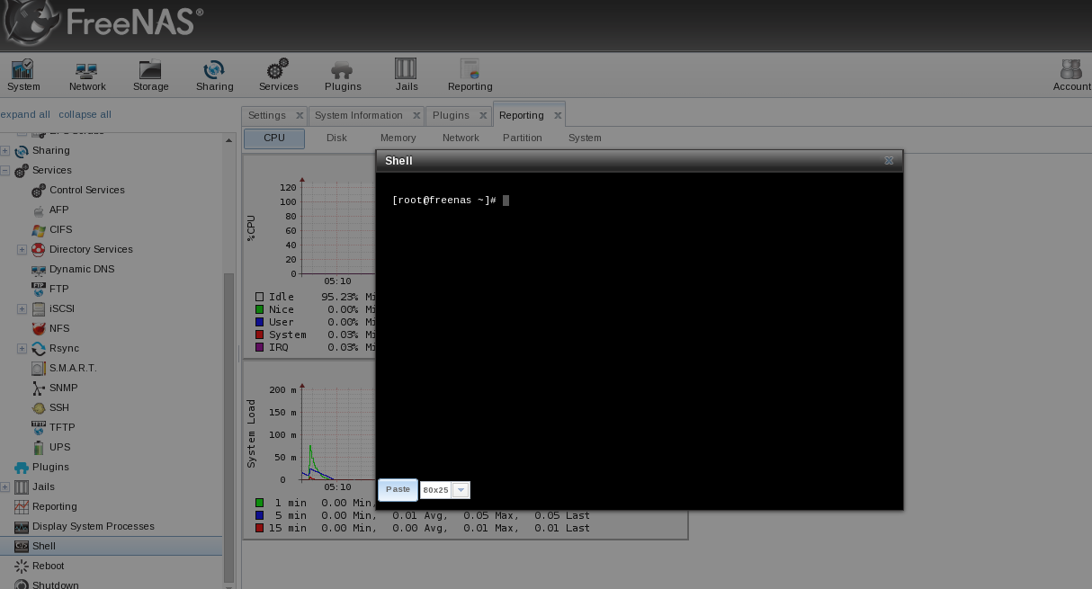Click the SSH service icon
This screenshot has width=1092, height=589.
[x=39, y=407]
